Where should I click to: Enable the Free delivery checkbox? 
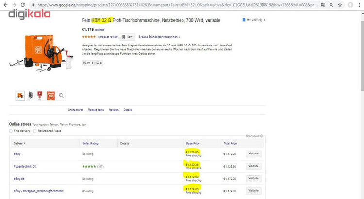point(11,131)
